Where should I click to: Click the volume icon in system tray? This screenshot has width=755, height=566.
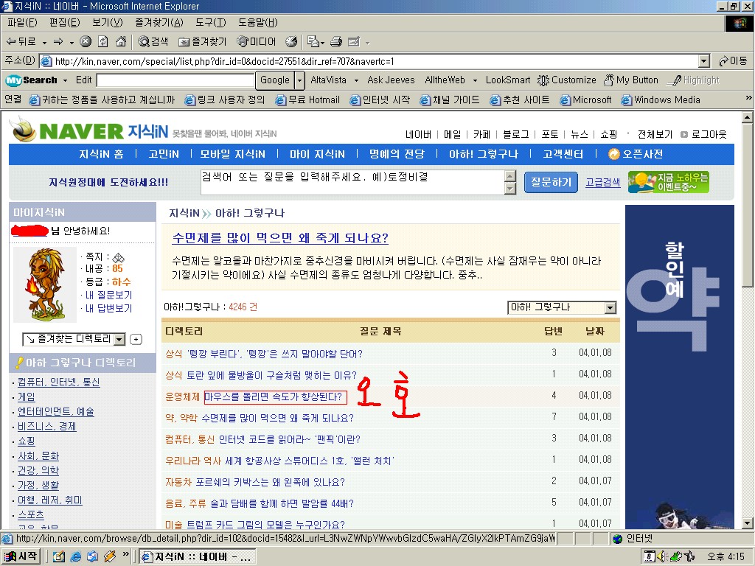coord(663,556)
